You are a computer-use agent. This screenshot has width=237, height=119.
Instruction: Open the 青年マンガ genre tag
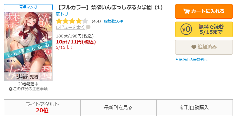tap(28, 7)
